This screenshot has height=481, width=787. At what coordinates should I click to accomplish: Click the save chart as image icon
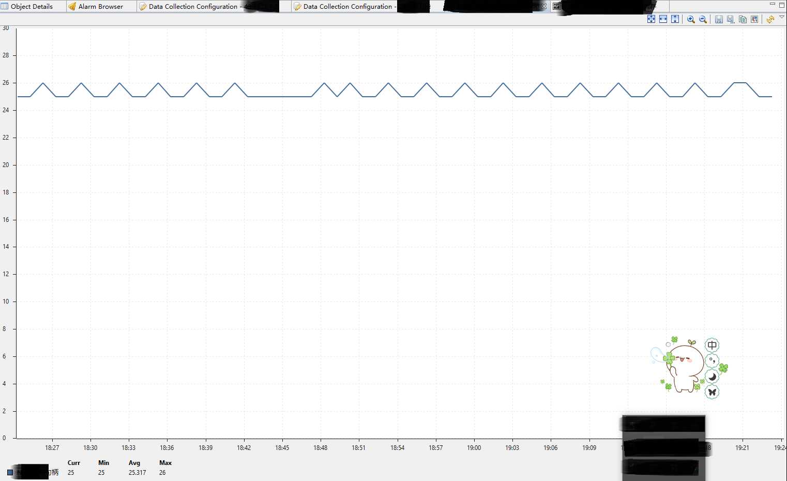tap(754, 19)
